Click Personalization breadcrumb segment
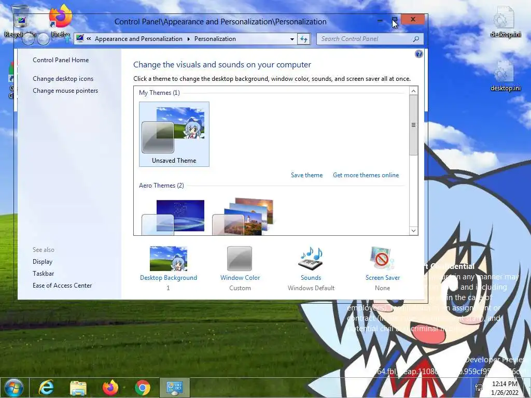The width and height of the screenshot is (531, 398). click(x=215, y=39)
